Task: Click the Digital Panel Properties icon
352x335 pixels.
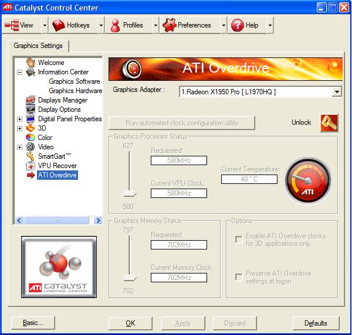Action: (x=31, y=119)
